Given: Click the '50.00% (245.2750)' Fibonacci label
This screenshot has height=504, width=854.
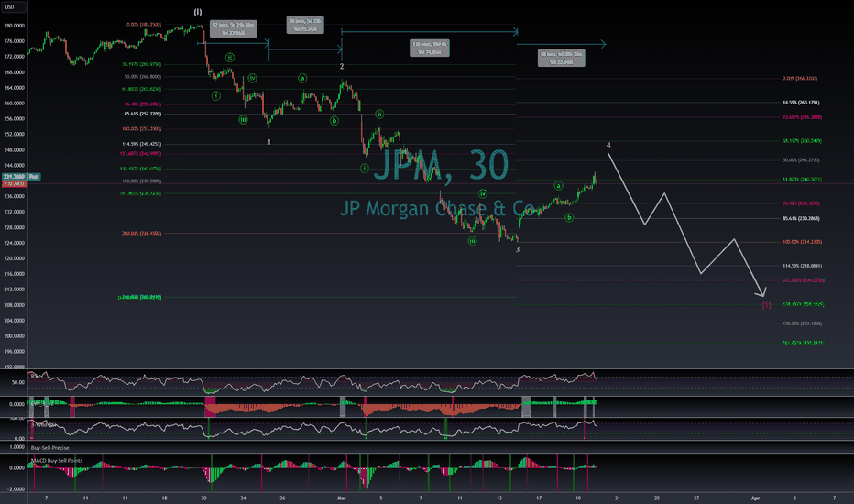Looking at the screenshot, I should pos(801,160).
